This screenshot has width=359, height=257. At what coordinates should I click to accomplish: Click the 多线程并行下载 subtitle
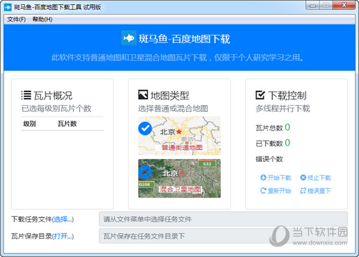pos(283,108)
